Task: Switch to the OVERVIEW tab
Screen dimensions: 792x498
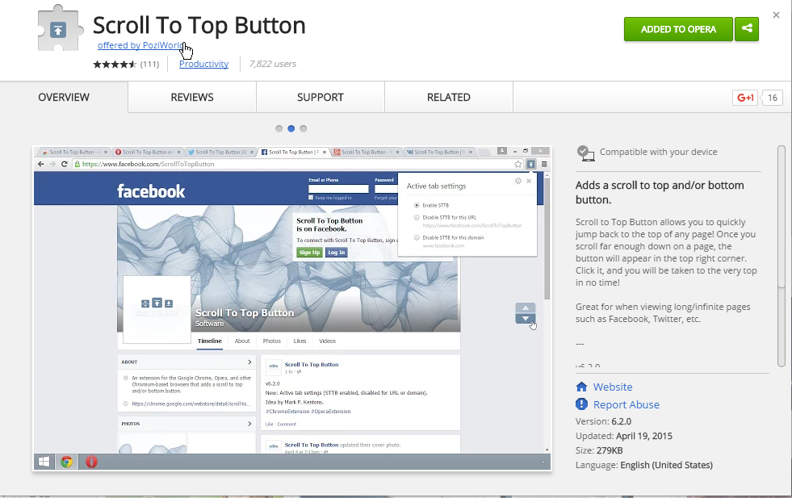Action: coord(64,97)
